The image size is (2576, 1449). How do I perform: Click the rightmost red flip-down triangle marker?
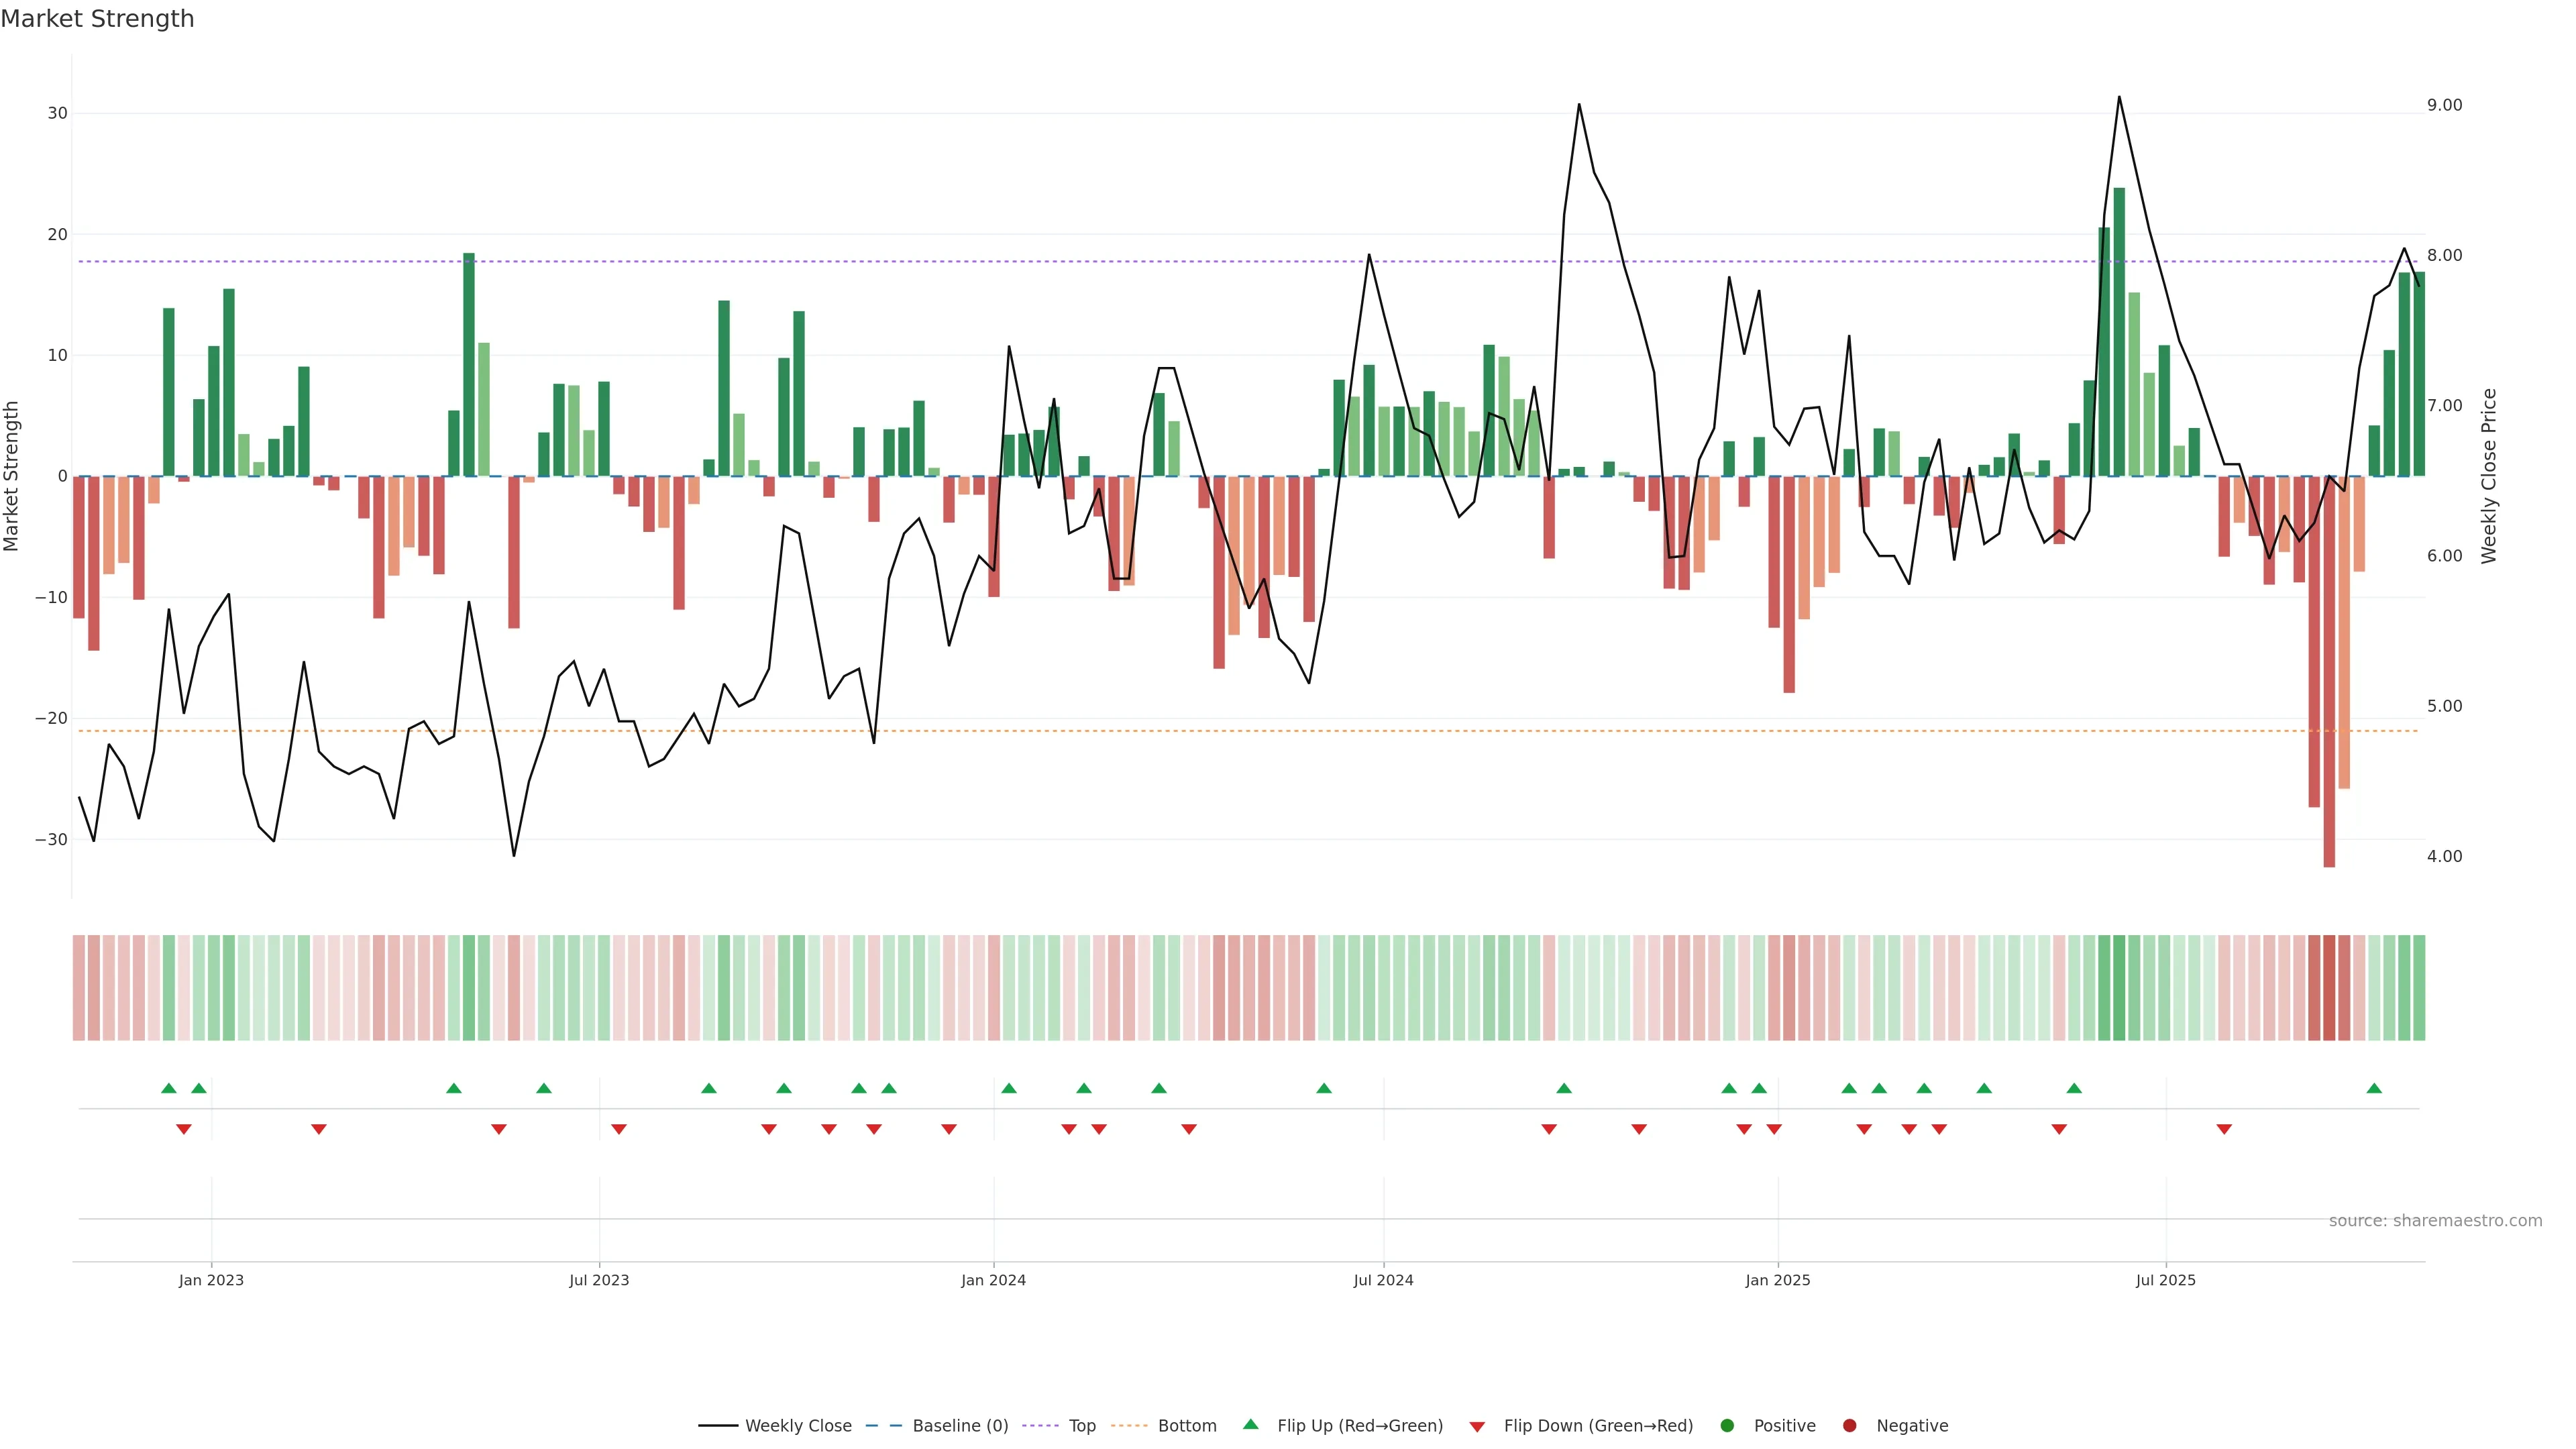pyautogui.click(x=2224, y=1129)
